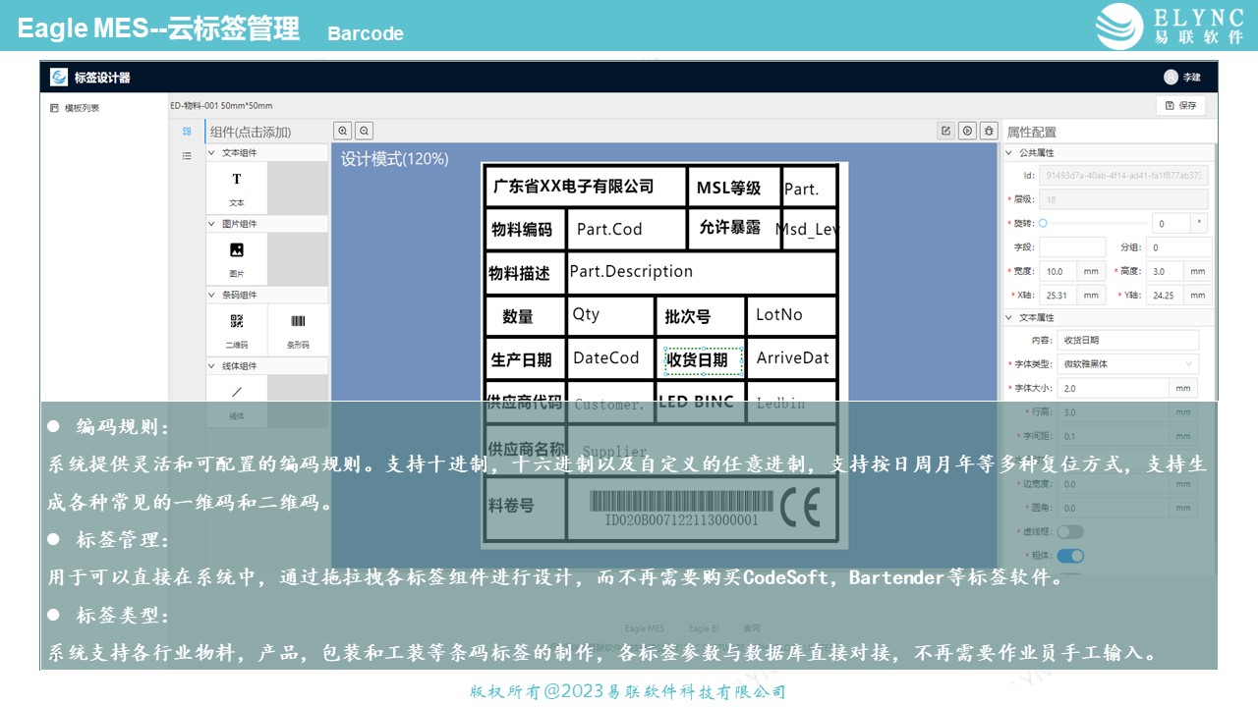Add a 二维码 QR code component

point(237,328)
